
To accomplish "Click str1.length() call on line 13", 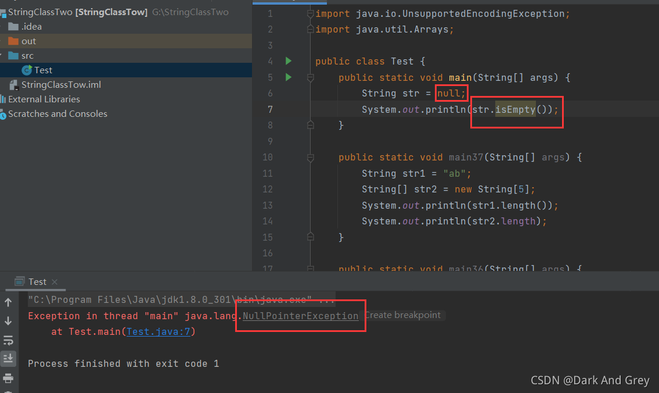I will [x=509, y=205].
